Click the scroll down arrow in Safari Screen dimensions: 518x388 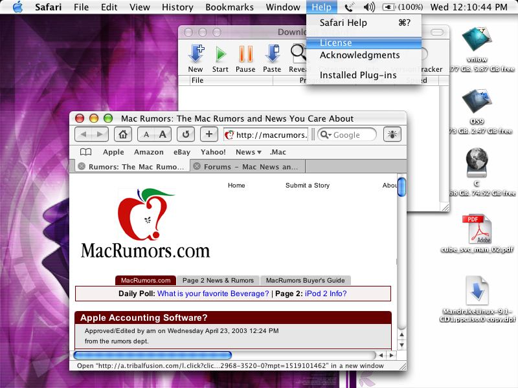[401, 345]
